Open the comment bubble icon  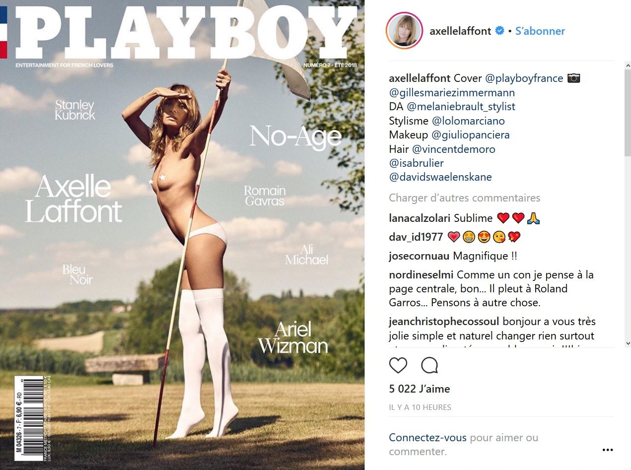429,365
